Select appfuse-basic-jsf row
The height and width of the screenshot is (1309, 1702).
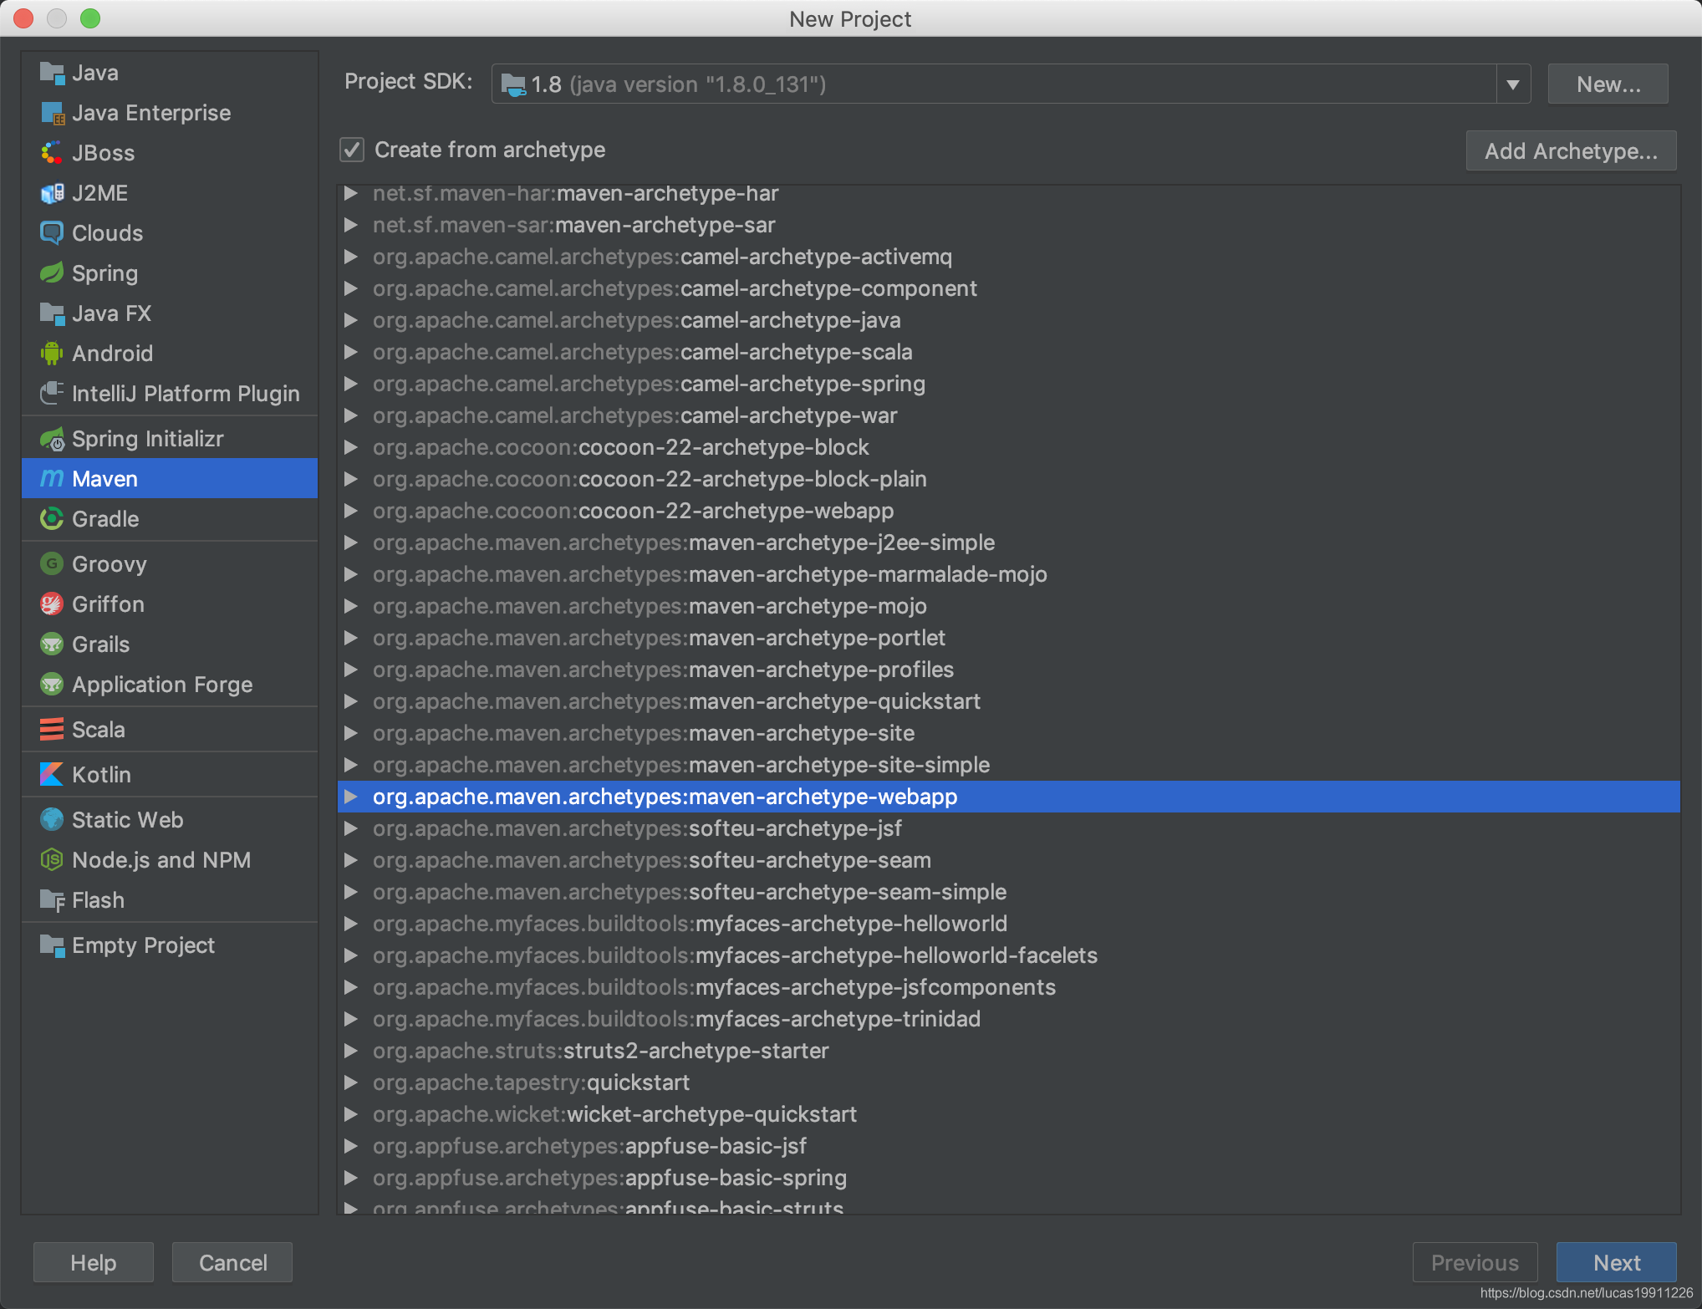1008,1146
